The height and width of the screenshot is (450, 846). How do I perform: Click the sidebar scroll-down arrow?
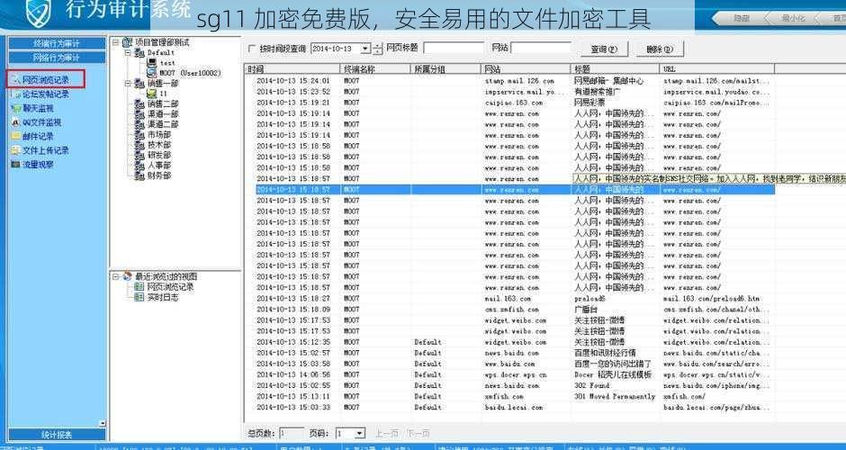(103, 424)
